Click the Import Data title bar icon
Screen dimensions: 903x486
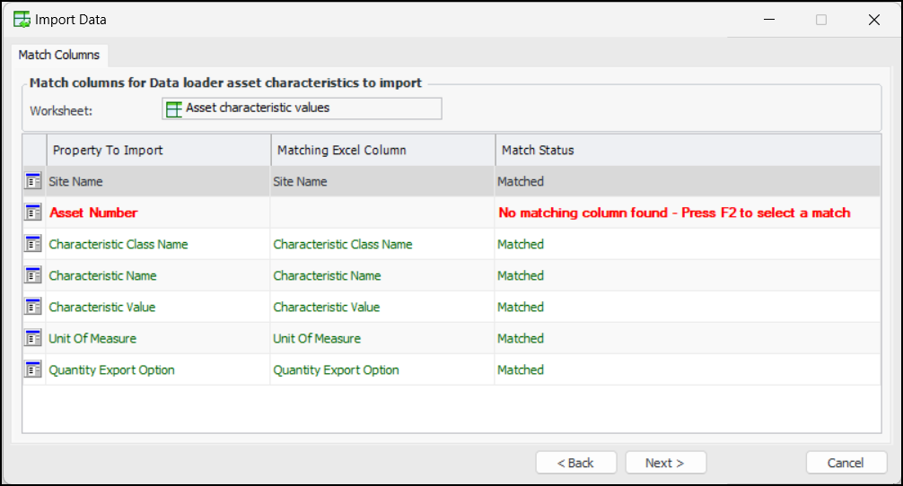point(22,20)
